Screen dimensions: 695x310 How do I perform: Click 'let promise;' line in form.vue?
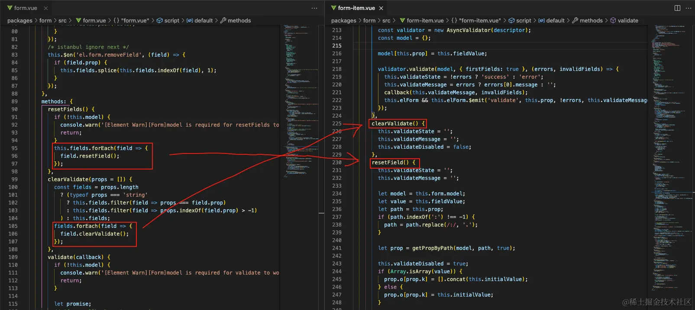pyautogui.click(x=72, y=304)
